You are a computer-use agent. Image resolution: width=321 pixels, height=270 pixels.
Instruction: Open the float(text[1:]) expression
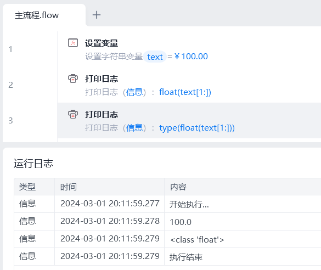pos(185,92)
